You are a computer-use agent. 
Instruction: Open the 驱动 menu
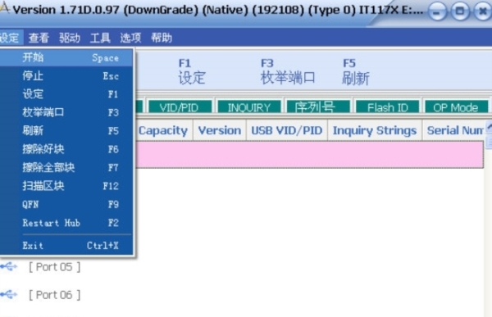70,38
